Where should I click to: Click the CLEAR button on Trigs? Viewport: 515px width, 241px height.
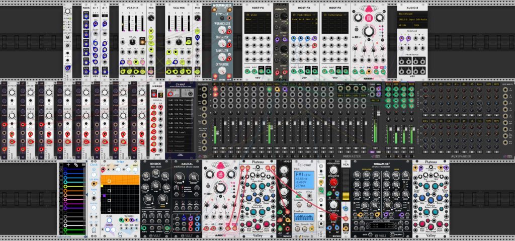[109, 220]
